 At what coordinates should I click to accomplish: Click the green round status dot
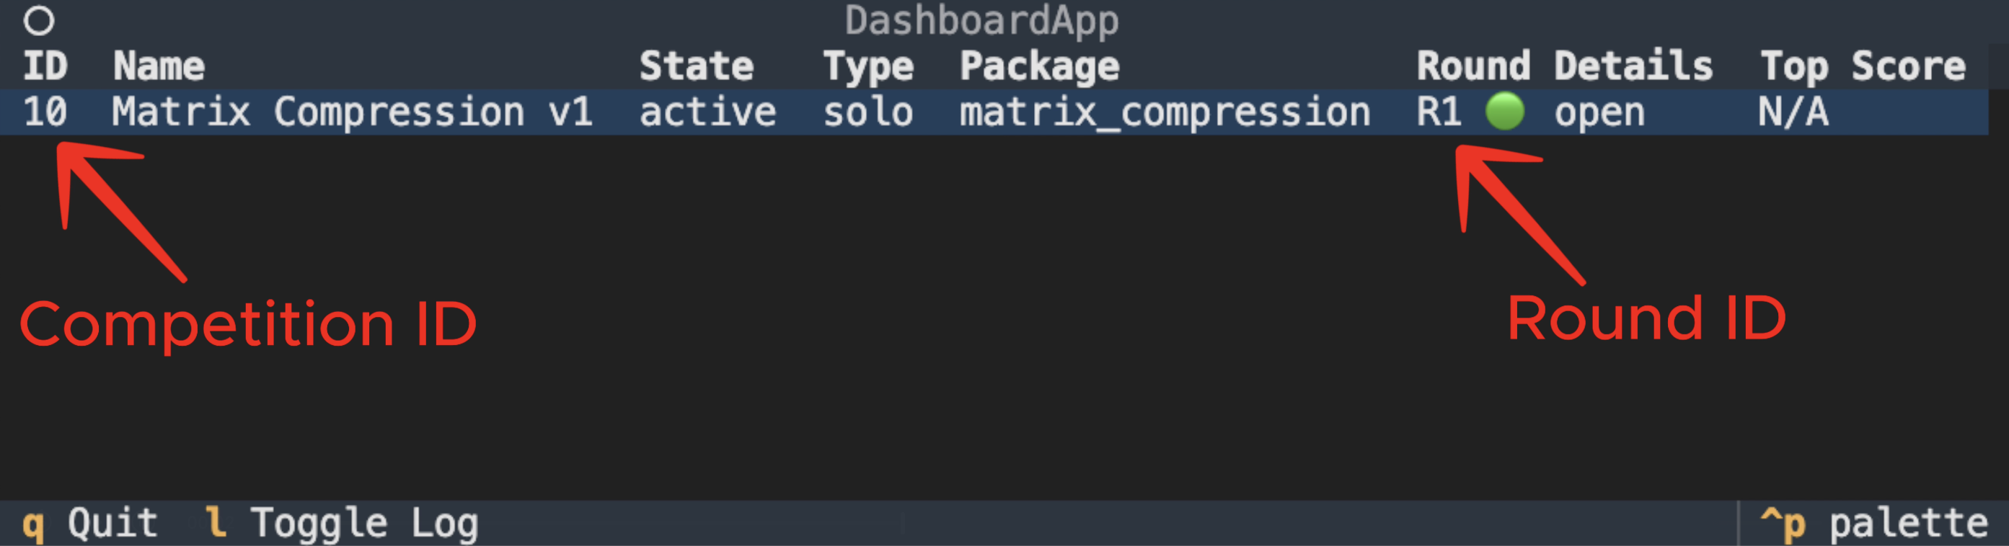[1504, 112]
